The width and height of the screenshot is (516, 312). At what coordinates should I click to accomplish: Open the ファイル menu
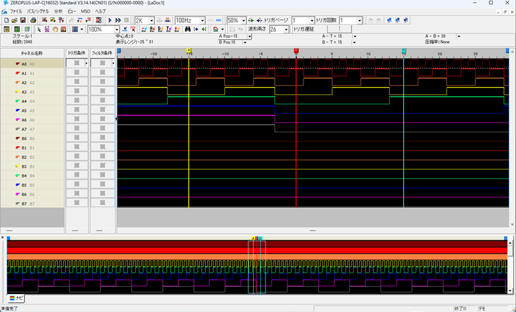16,11
